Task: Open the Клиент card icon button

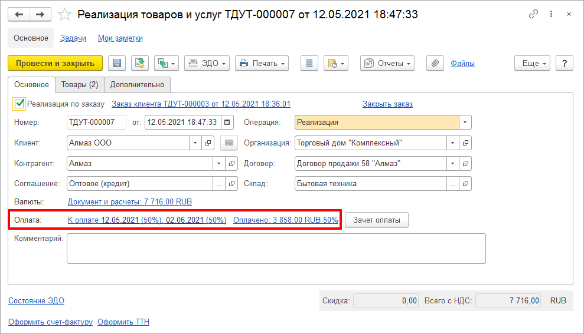Action: (228, 143)
